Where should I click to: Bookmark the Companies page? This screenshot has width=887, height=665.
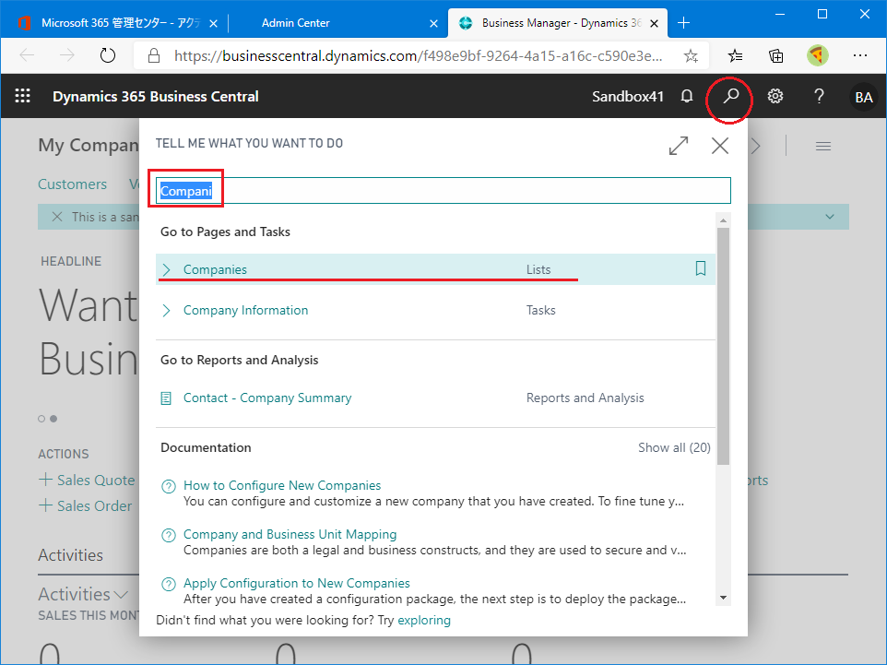[701, 268]
